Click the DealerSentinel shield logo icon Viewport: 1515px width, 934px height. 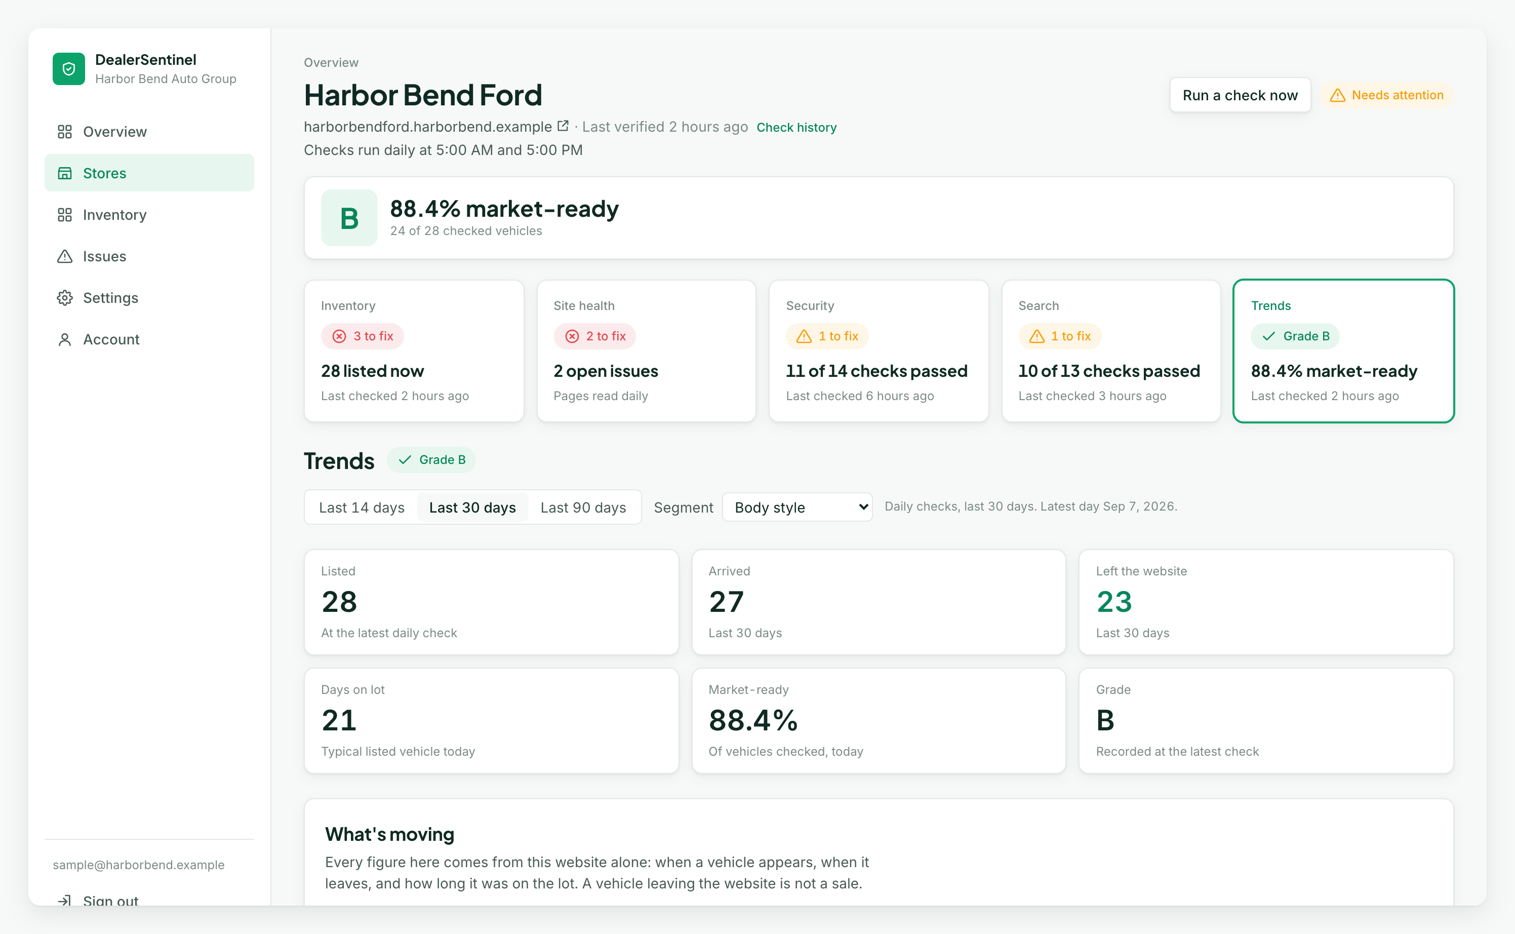(68, 68)
